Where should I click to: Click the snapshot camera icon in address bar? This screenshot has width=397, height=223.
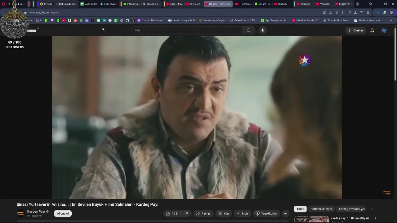(x=331, y=12)
